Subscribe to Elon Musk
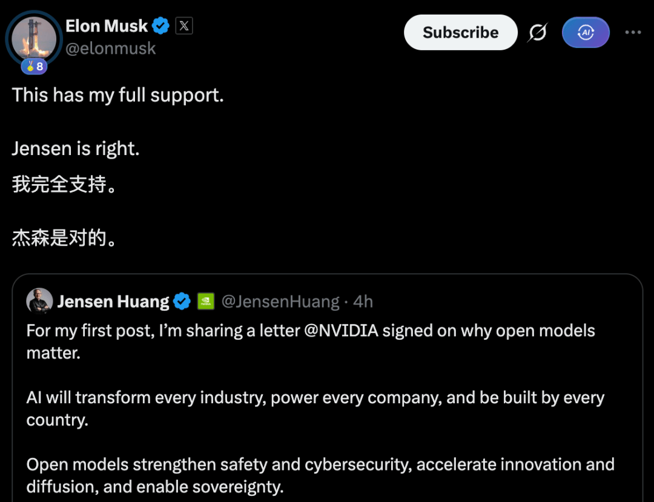654x502 pixels. click(460, 33)
